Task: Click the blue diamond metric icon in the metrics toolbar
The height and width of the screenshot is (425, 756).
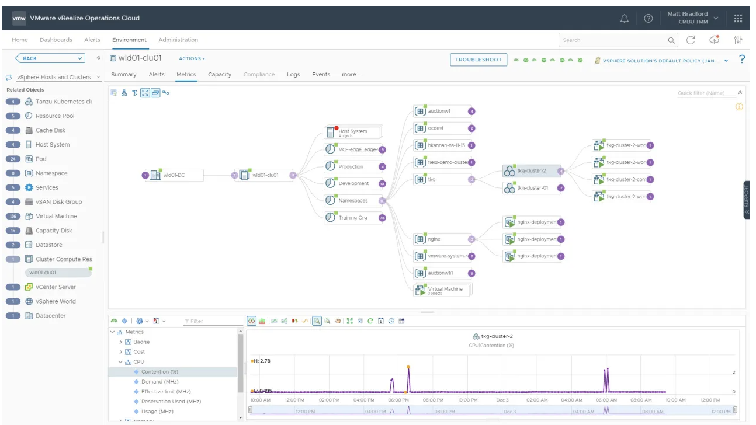Action: coord(124,321)
